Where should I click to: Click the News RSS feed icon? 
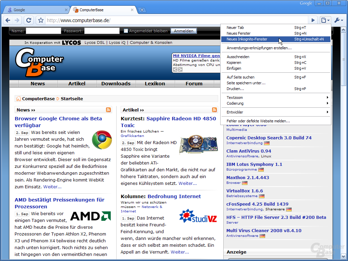(x=108, y=110)
